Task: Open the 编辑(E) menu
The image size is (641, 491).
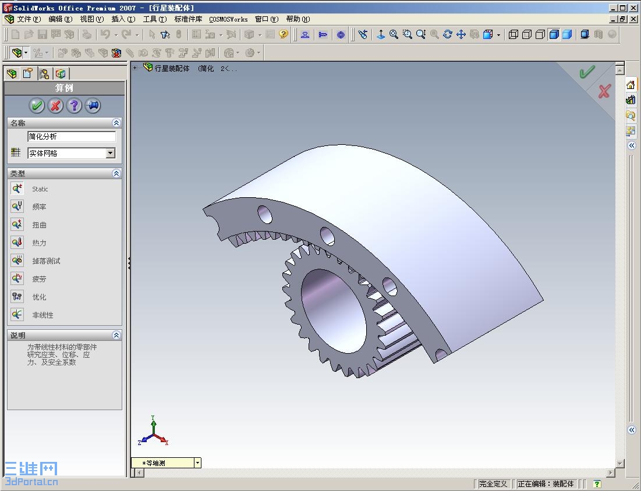Action: pos(61,19)
